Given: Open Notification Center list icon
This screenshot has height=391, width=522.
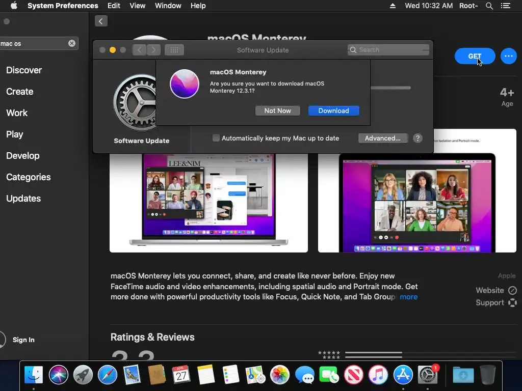Looking at the screenshot, I should pos(505,6).
